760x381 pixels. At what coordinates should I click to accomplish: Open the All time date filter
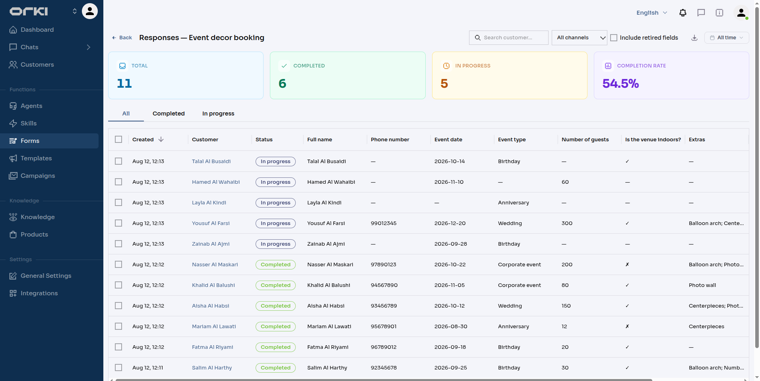coord(727,38)
